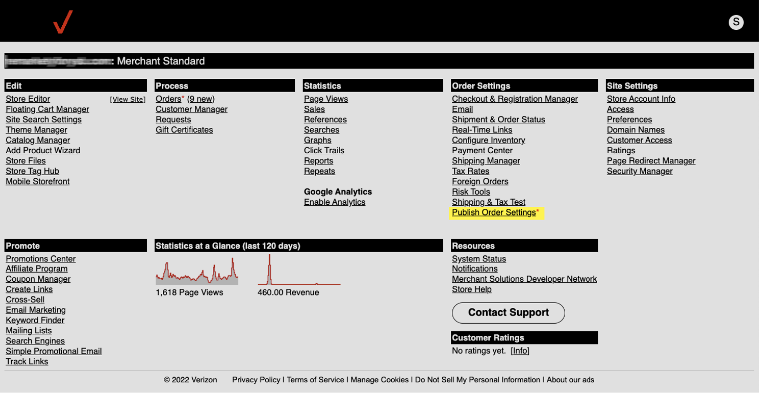Viewport: 759px width, 393px height.
Task: Open the Reports link
Action: 318,161
